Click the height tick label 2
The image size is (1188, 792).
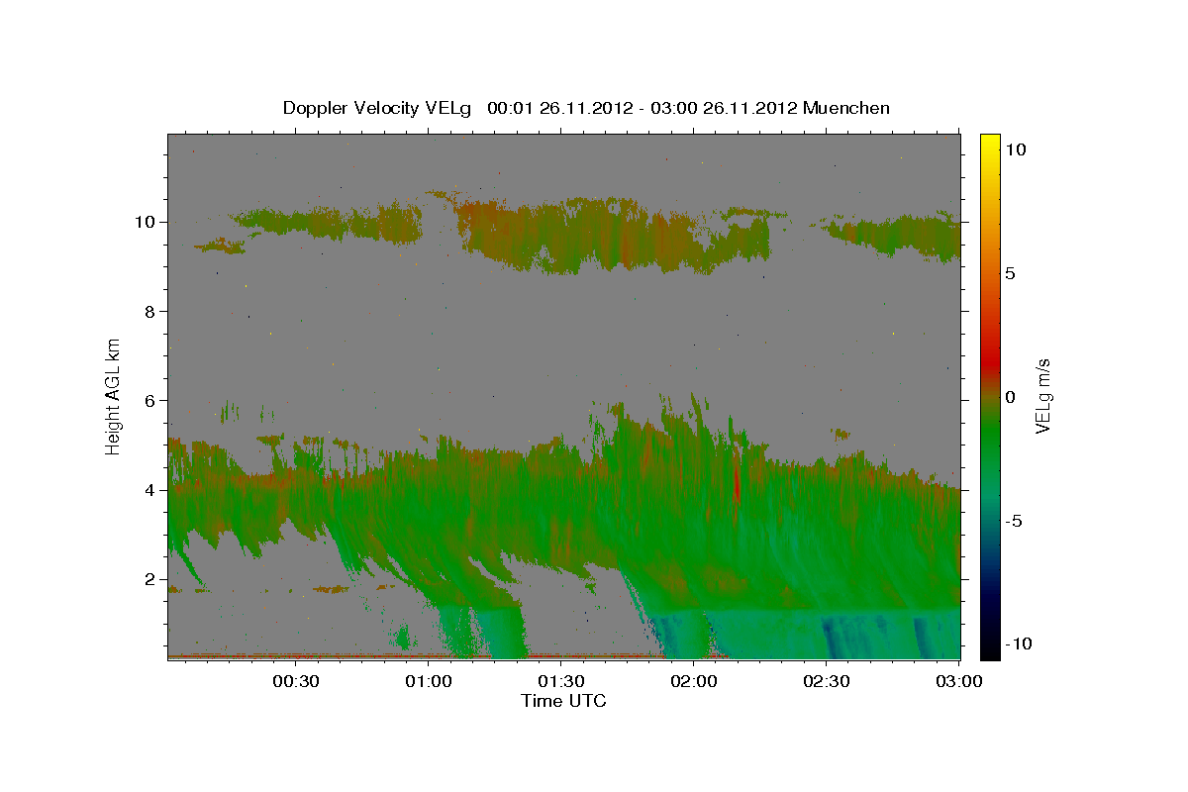pyautogui.click(x=151, y=579)
